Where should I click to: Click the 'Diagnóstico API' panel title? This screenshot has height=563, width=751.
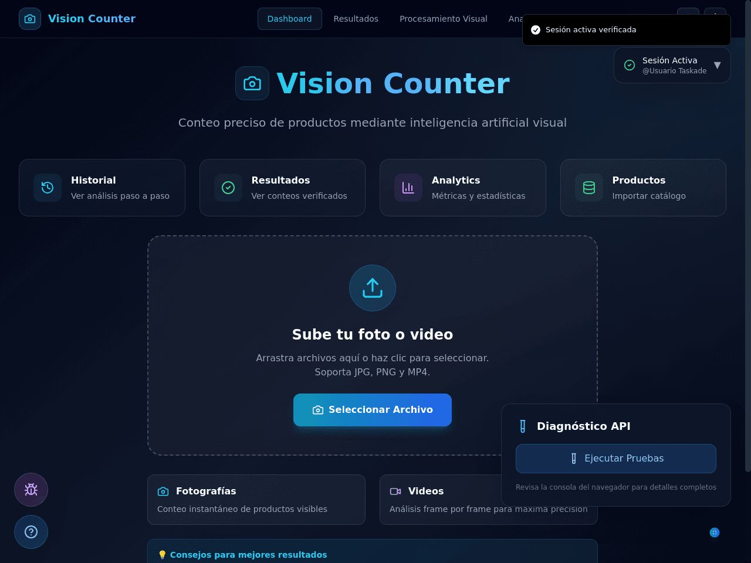584,426
